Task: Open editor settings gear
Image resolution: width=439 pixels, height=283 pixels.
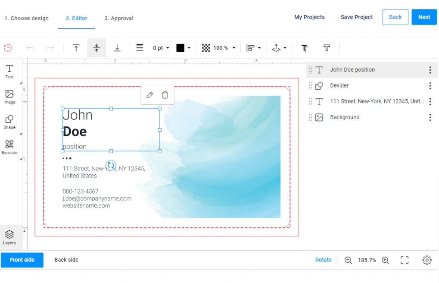Action: point(427,260)
